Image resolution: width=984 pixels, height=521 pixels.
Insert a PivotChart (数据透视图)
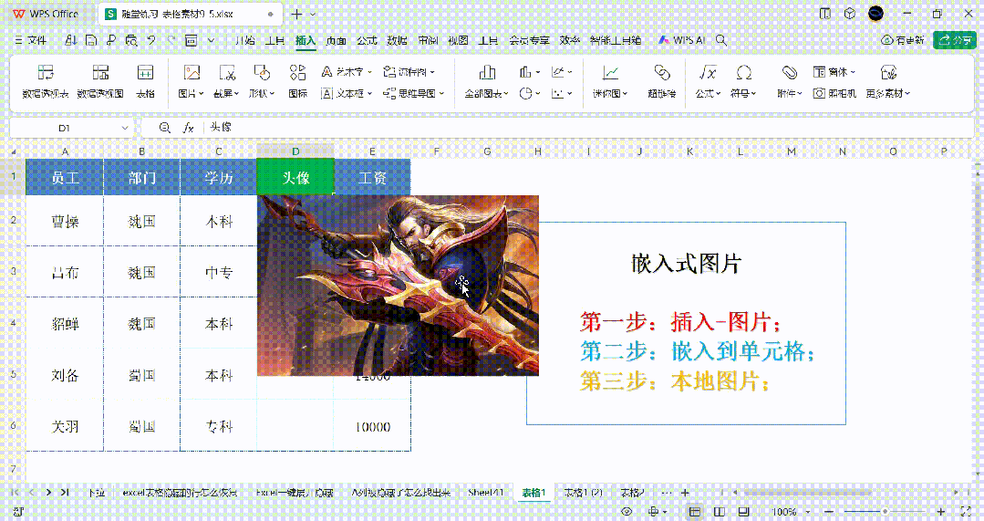pos(100,81)
